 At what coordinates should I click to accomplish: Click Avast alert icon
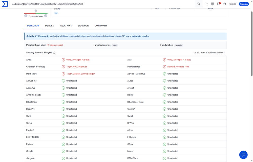(63, 60)
